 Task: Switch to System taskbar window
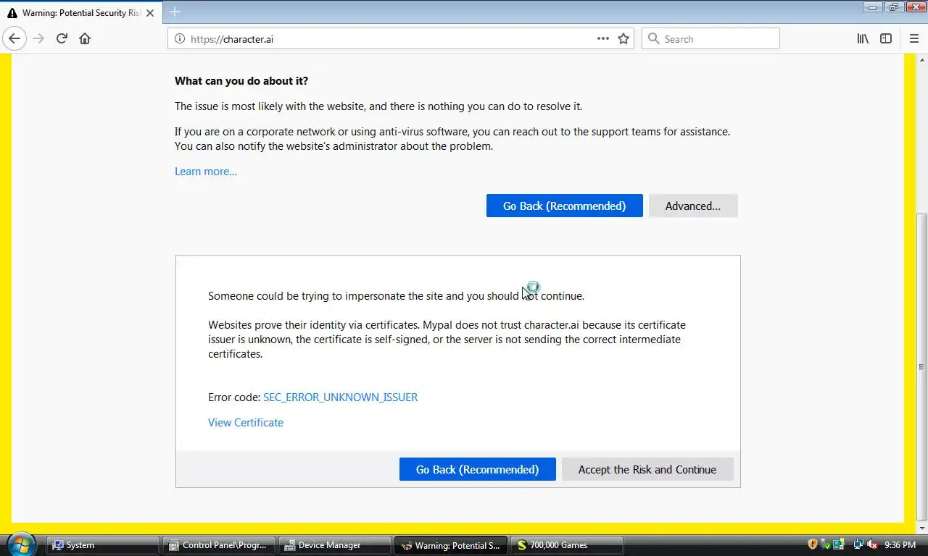[102, 545]
